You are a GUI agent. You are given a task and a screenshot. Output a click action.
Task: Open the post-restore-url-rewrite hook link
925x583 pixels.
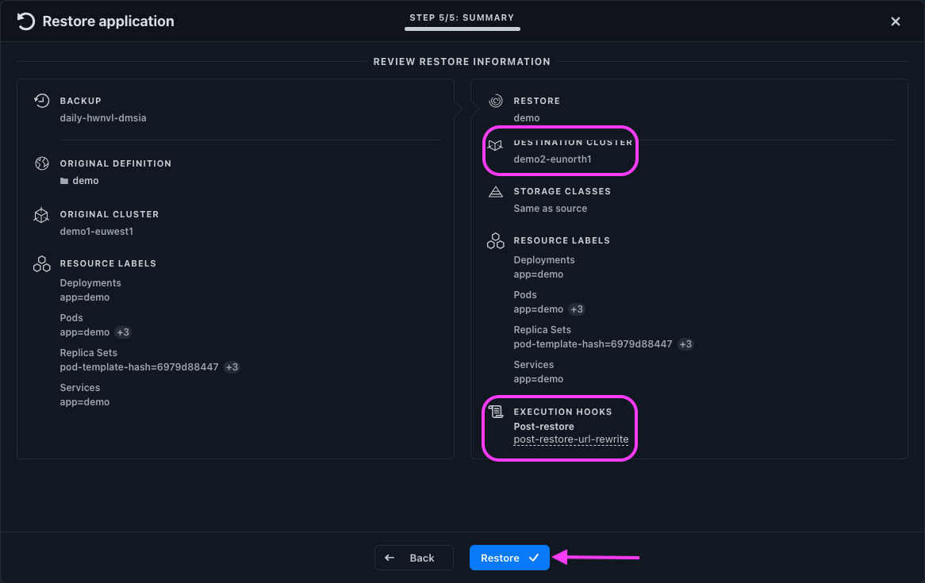pyautogui.click(x=570, y=439)
